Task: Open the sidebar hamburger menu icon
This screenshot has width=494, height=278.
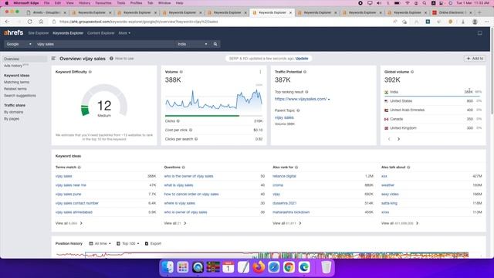Action: click(53, 59)
